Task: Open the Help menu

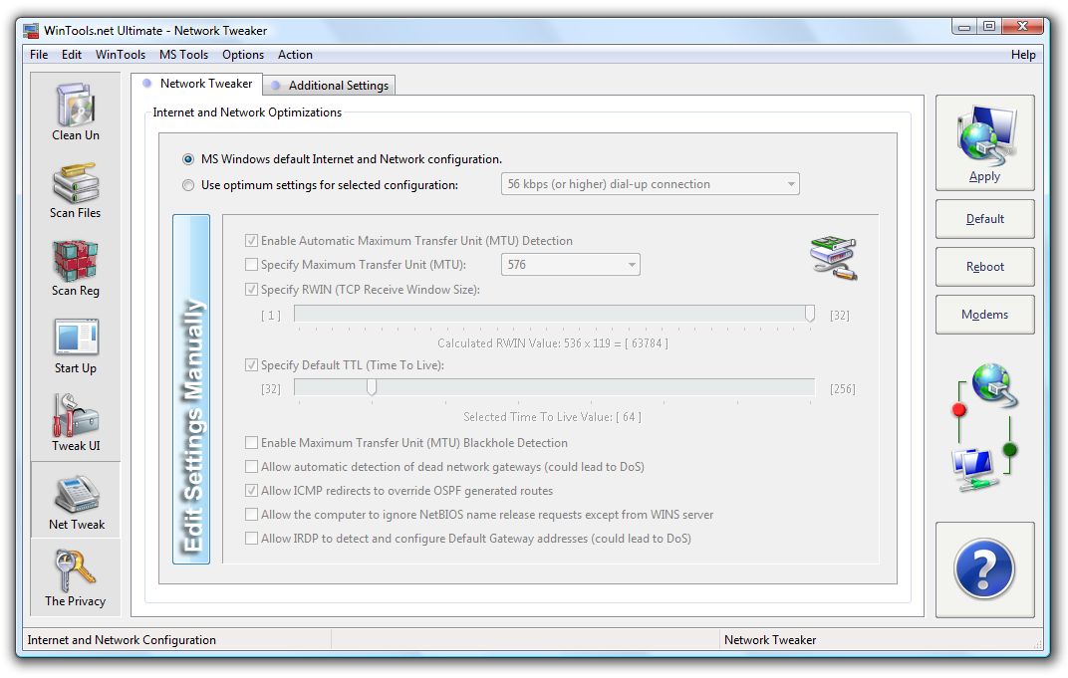Action: click(1023, 55)
